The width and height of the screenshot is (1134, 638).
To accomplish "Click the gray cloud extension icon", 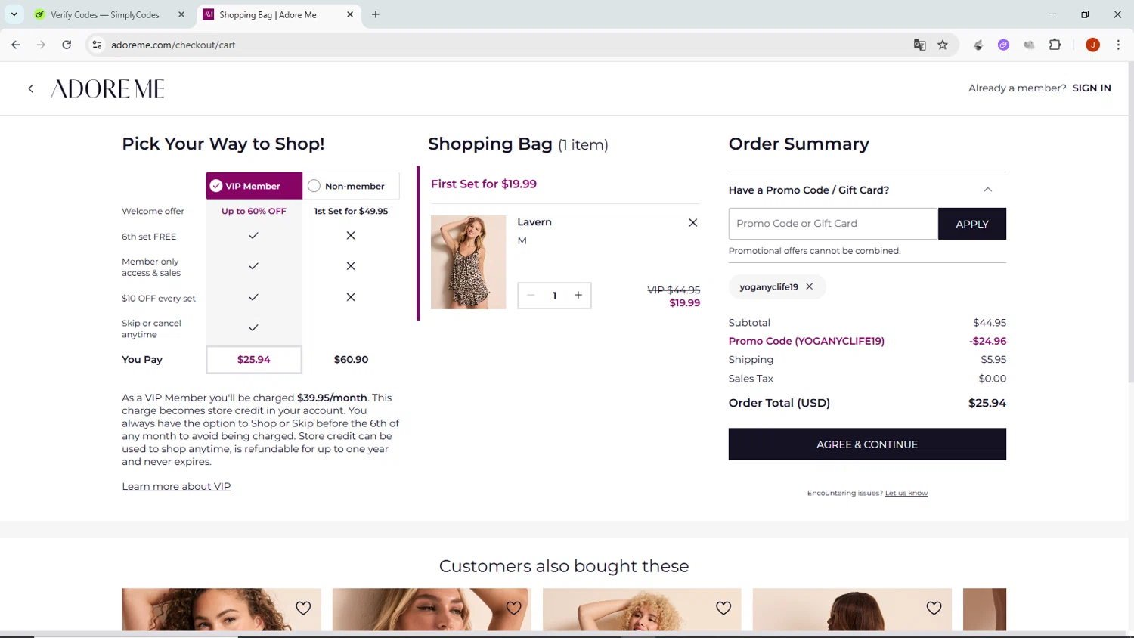I will [1029, 45].
